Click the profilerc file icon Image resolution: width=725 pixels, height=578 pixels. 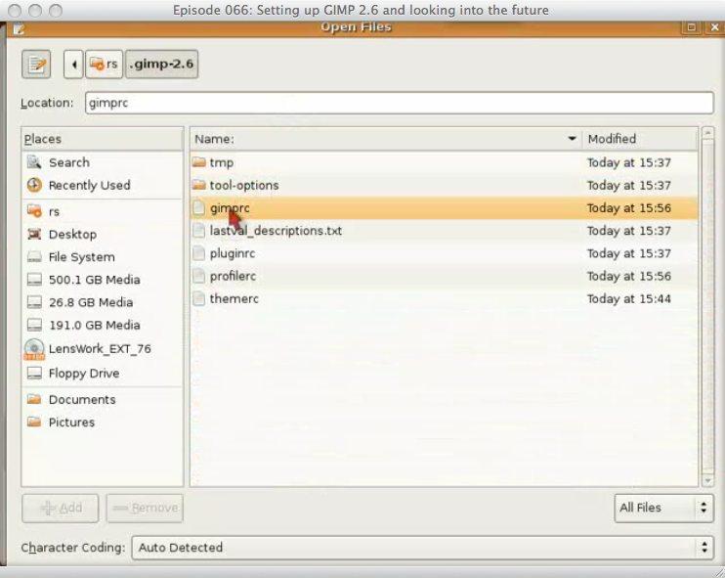(198, 276)
